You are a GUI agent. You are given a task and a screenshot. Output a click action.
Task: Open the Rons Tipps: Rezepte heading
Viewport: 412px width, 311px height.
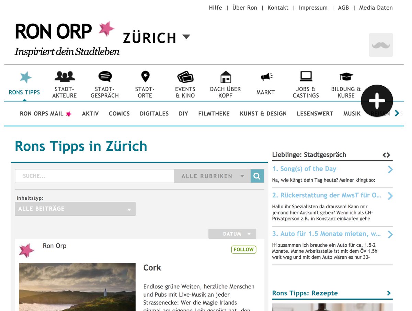point(305,293)
